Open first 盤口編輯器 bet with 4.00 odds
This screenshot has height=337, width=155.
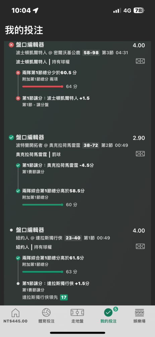pos(30,45)
